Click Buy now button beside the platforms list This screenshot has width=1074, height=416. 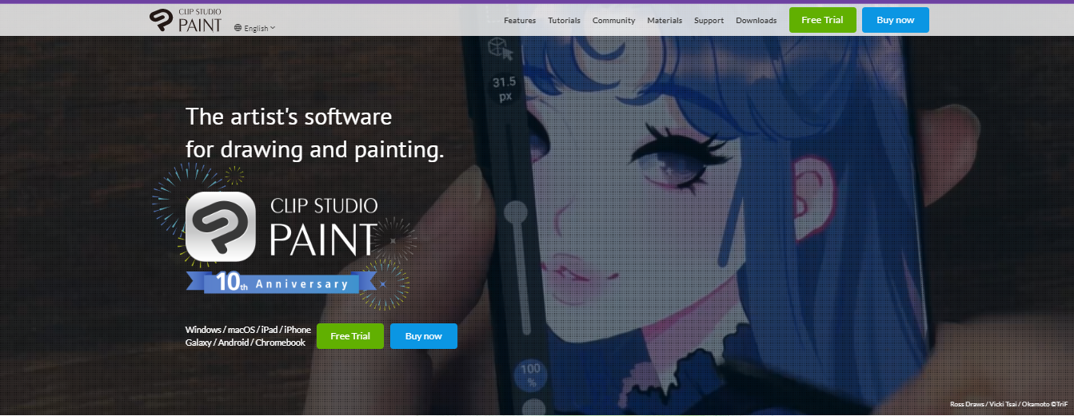[x=424, y=336]
